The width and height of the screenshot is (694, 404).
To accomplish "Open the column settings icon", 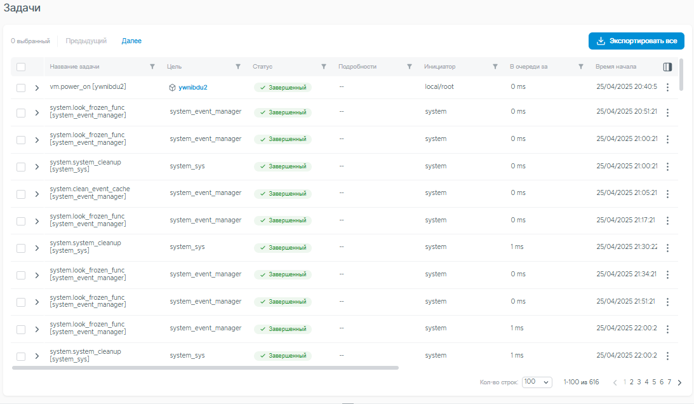I will pyautogui.click(x=667, y=67).
